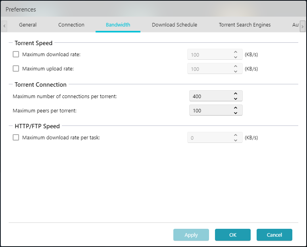Go to the Download Schedule tab
The width and height of the screenshot is (307, 247).
pyautogui.click(x=175, y=25)
